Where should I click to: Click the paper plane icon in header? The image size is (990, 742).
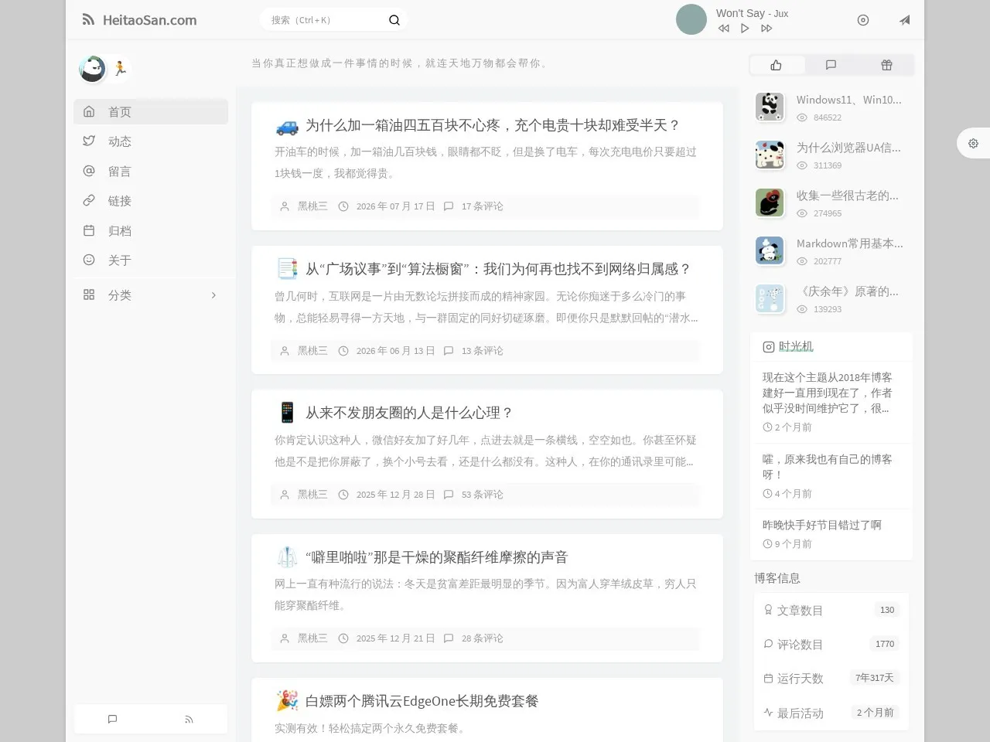pos(904,20)
